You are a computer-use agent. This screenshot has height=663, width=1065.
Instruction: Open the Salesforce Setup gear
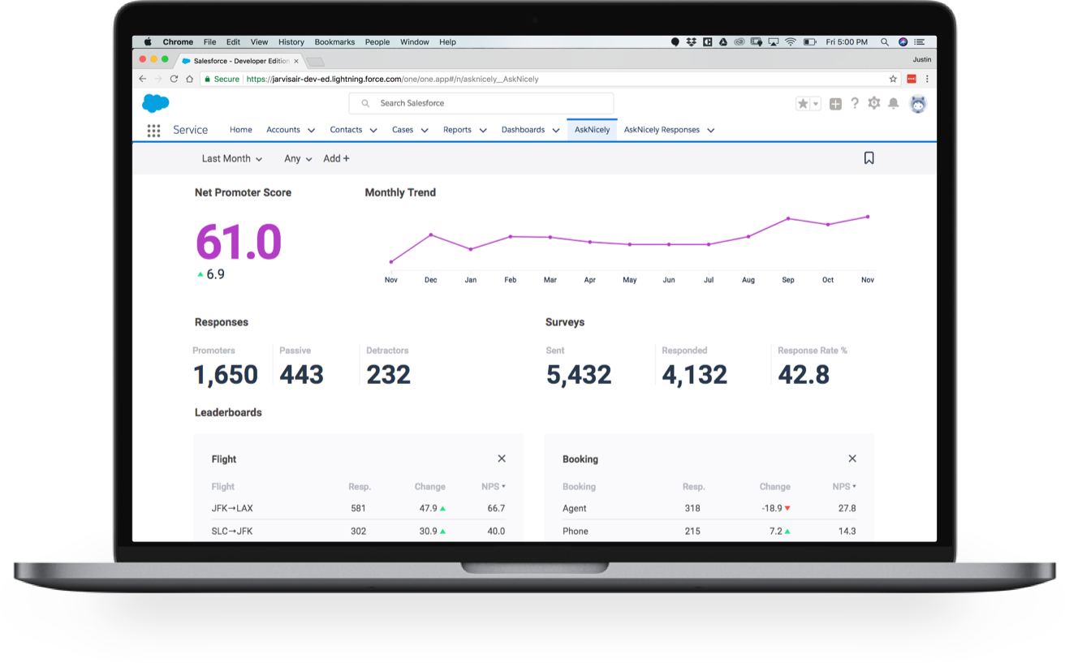[873, 103]
